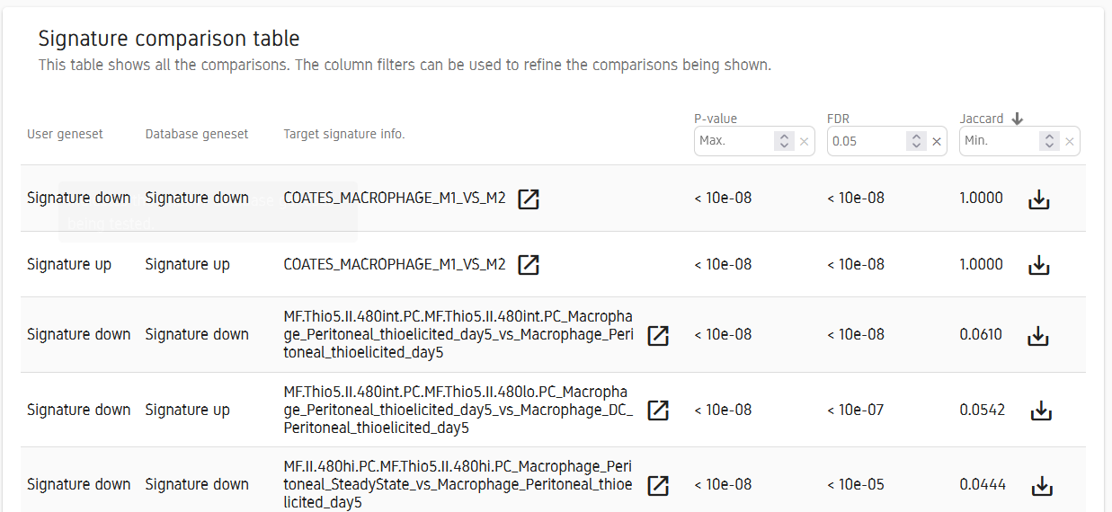Focus the FDR filter input field
1112x512 pixels.
(867, 141)
